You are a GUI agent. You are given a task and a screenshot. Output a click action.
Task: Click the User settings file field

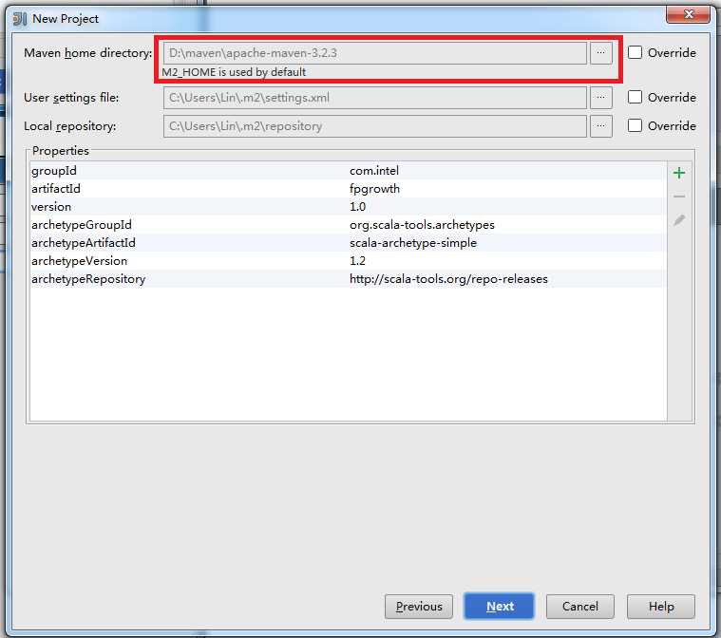(x=375, y=98)
